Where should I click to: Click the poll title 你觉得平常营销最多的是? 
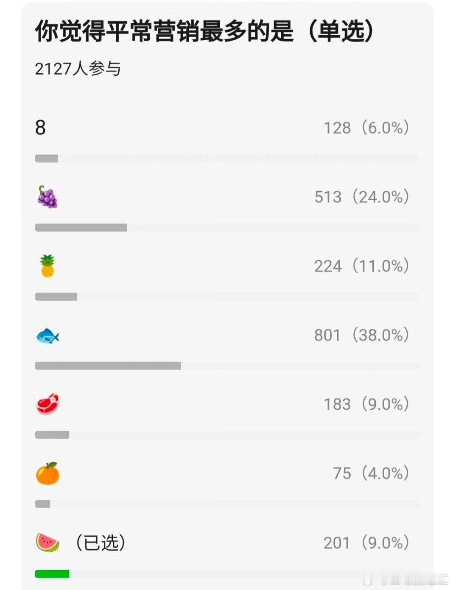pos(164,31)
